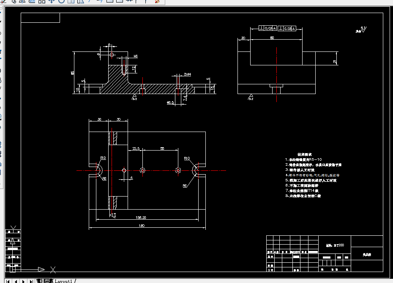Select the Rotate tool in the Modify toolbar
393x283 pixels.
[61, 1]
